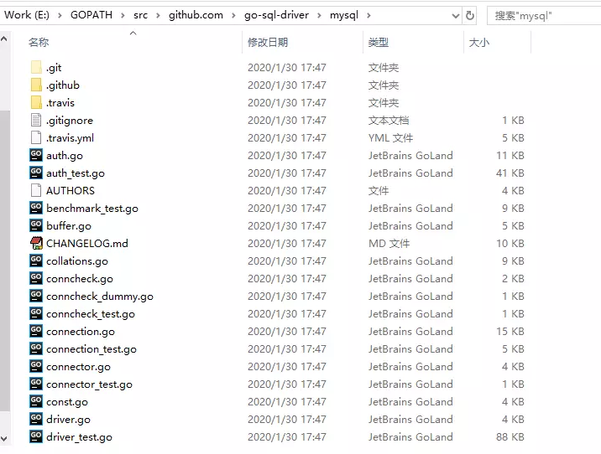Screen dimensions: 601x454
Task: Navigate to go-sql-driver breadcrumb
Action: (276, 15)
